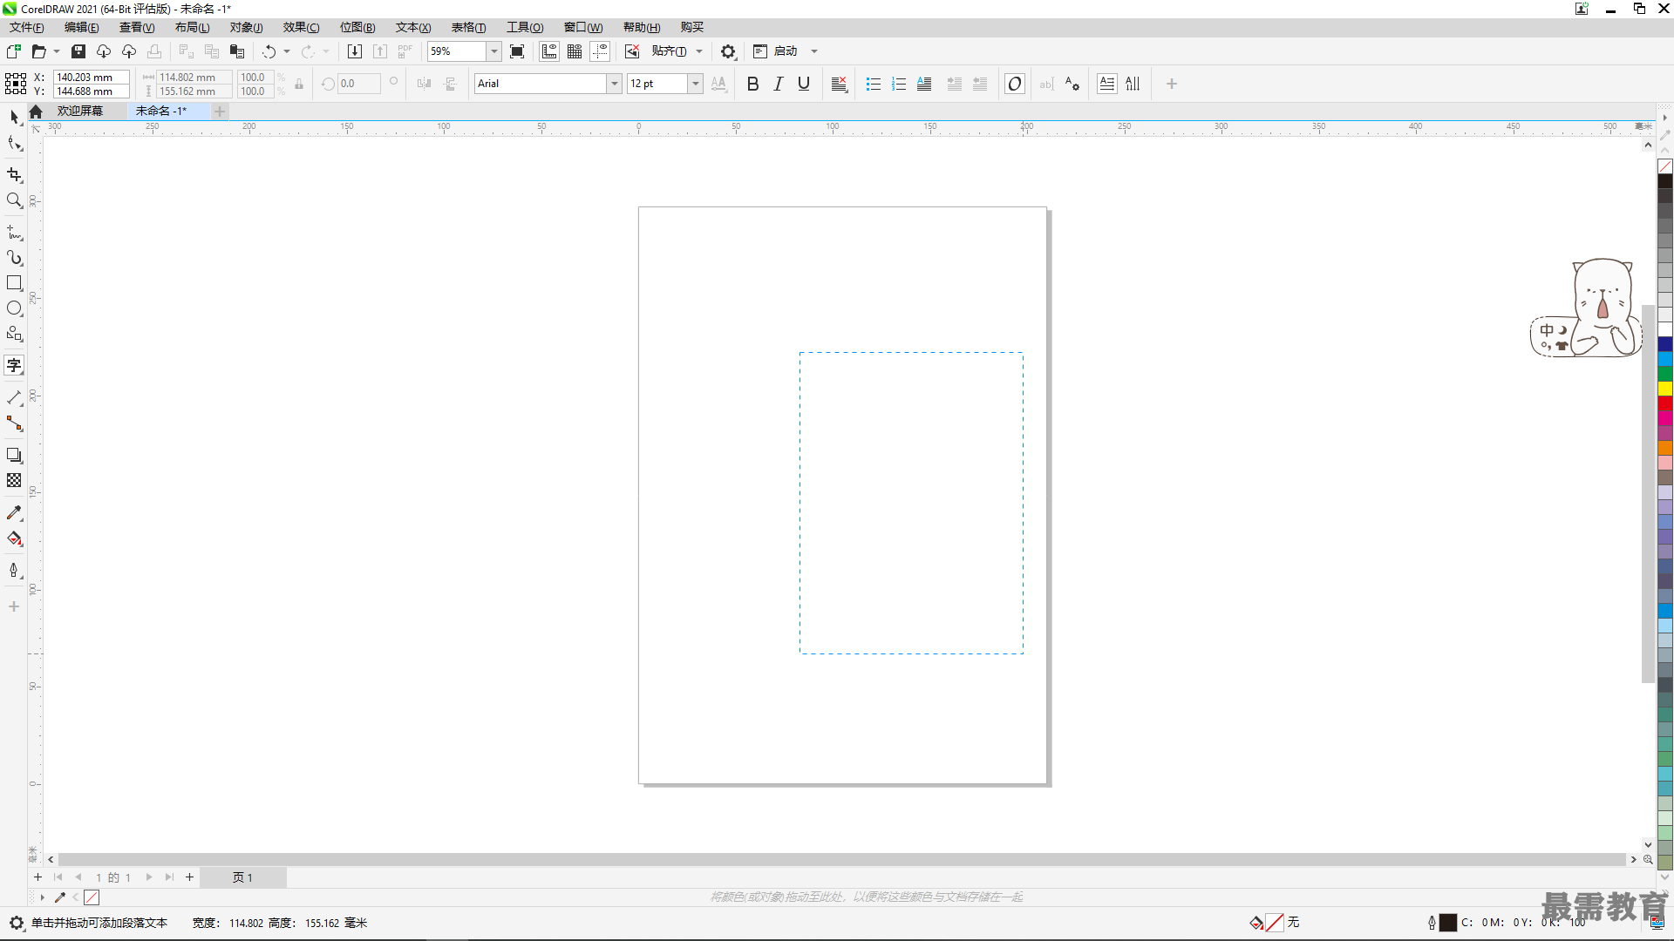The width and height of the screenshot is (1674, 941).
Task: Expand the Undo history dropdown
Action: click(287, 51)
